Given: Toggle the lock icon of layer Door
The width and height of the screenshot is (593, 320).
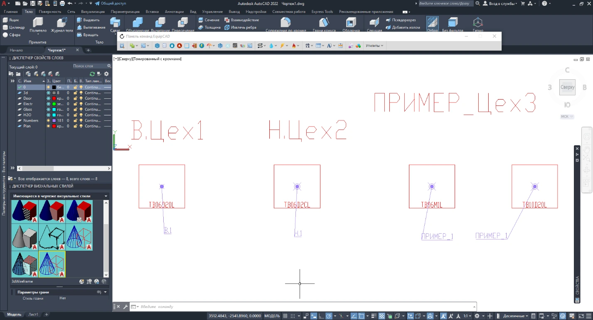Looking at the screenshot, I should click(76, 98).
